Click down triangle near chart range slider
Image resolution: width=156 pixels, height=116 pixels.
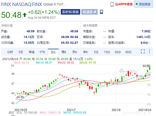pos(149,113)
